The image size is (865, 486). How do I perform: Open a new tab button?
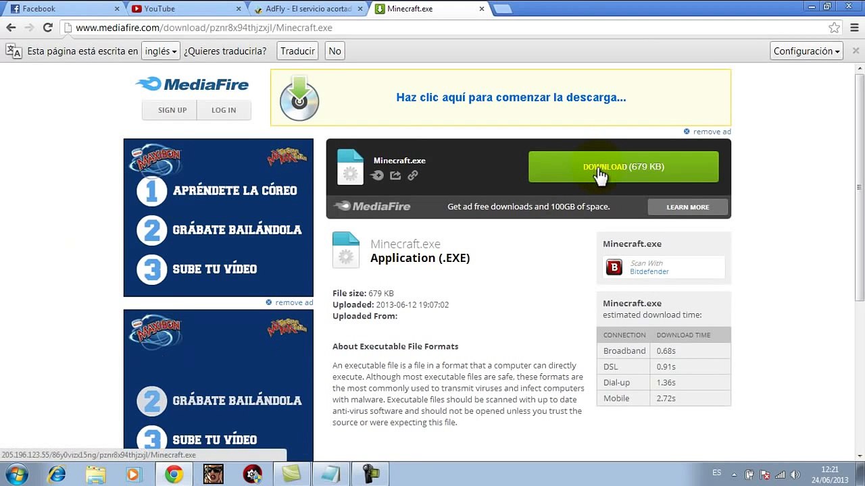[502, 9]
